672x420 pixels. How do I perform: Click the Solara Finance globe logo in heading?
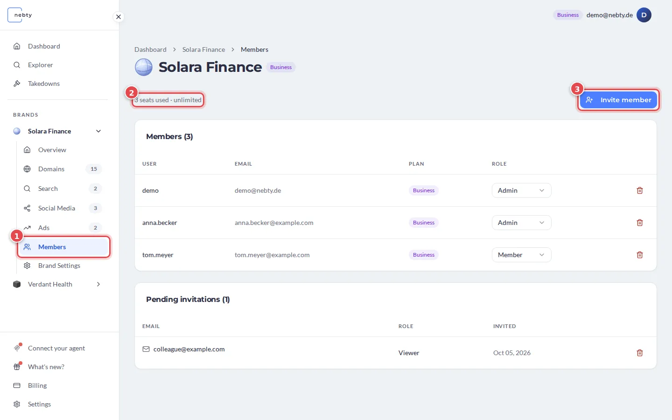click(144, 67)
